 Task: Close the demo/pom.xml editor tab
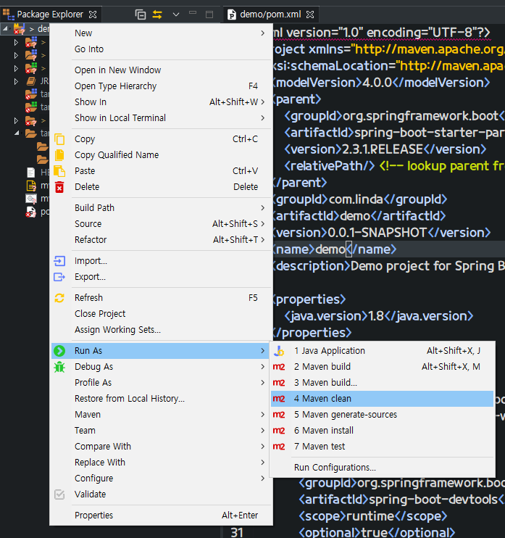[310, 15]
